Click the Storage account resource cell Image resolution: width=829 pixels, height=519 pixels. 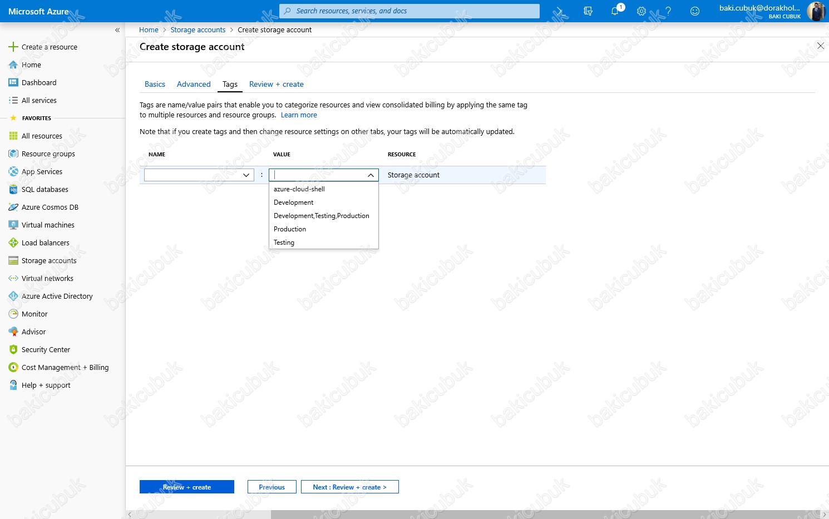pos(413,175)
